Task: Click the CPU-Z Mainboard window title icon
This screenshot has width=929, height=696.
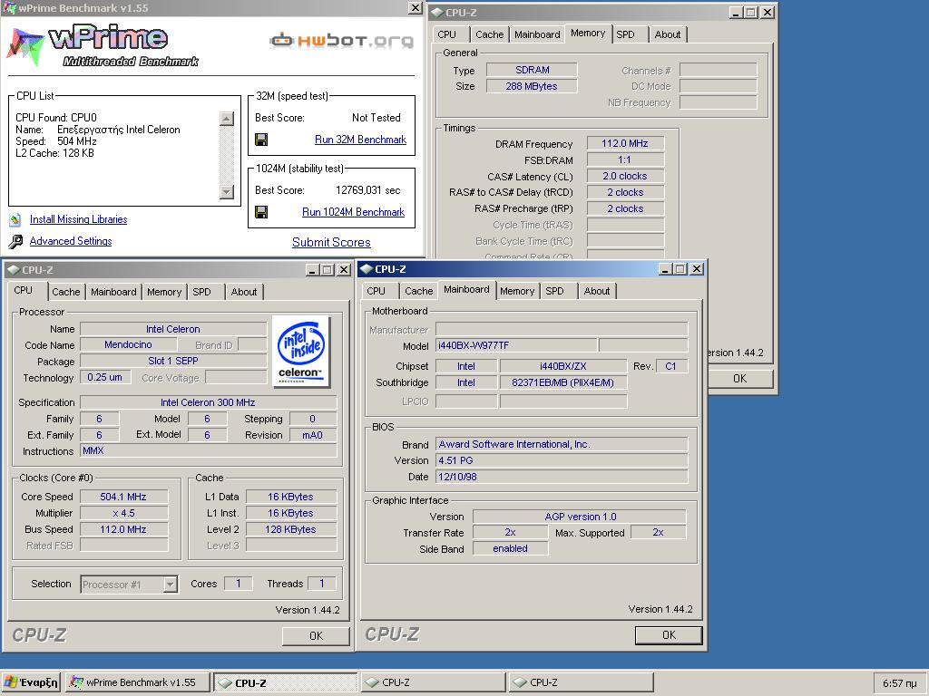Action: tap(367, 269)
